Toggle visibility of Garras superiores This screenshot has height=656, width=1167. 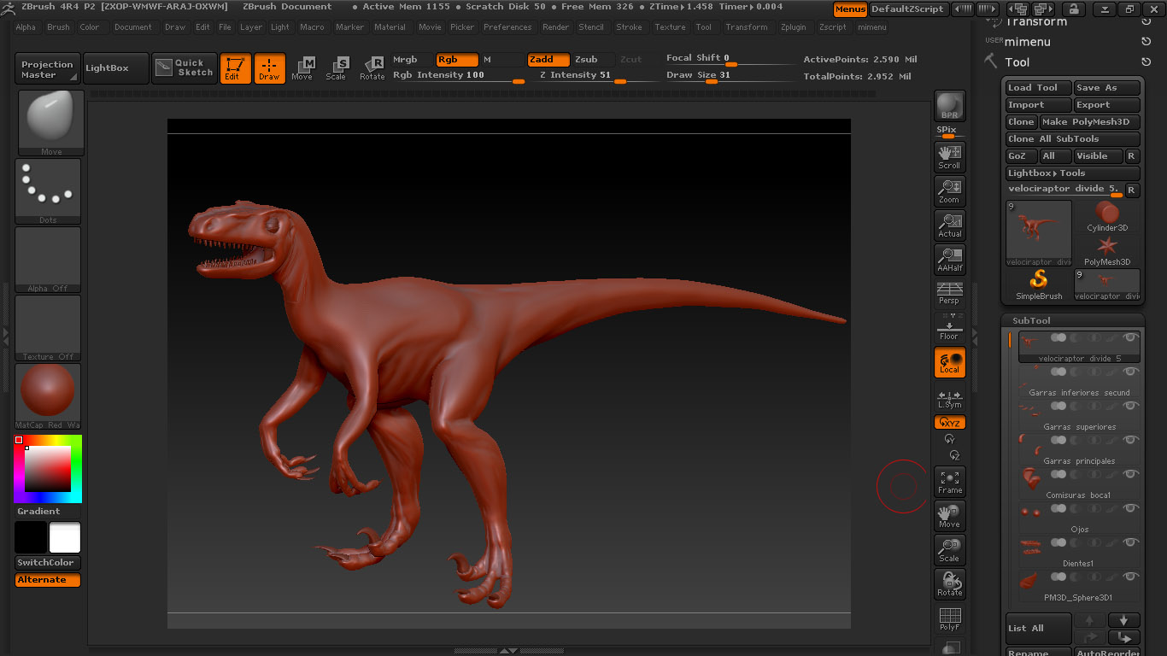pyautogui.click(x=1130, y=407)
